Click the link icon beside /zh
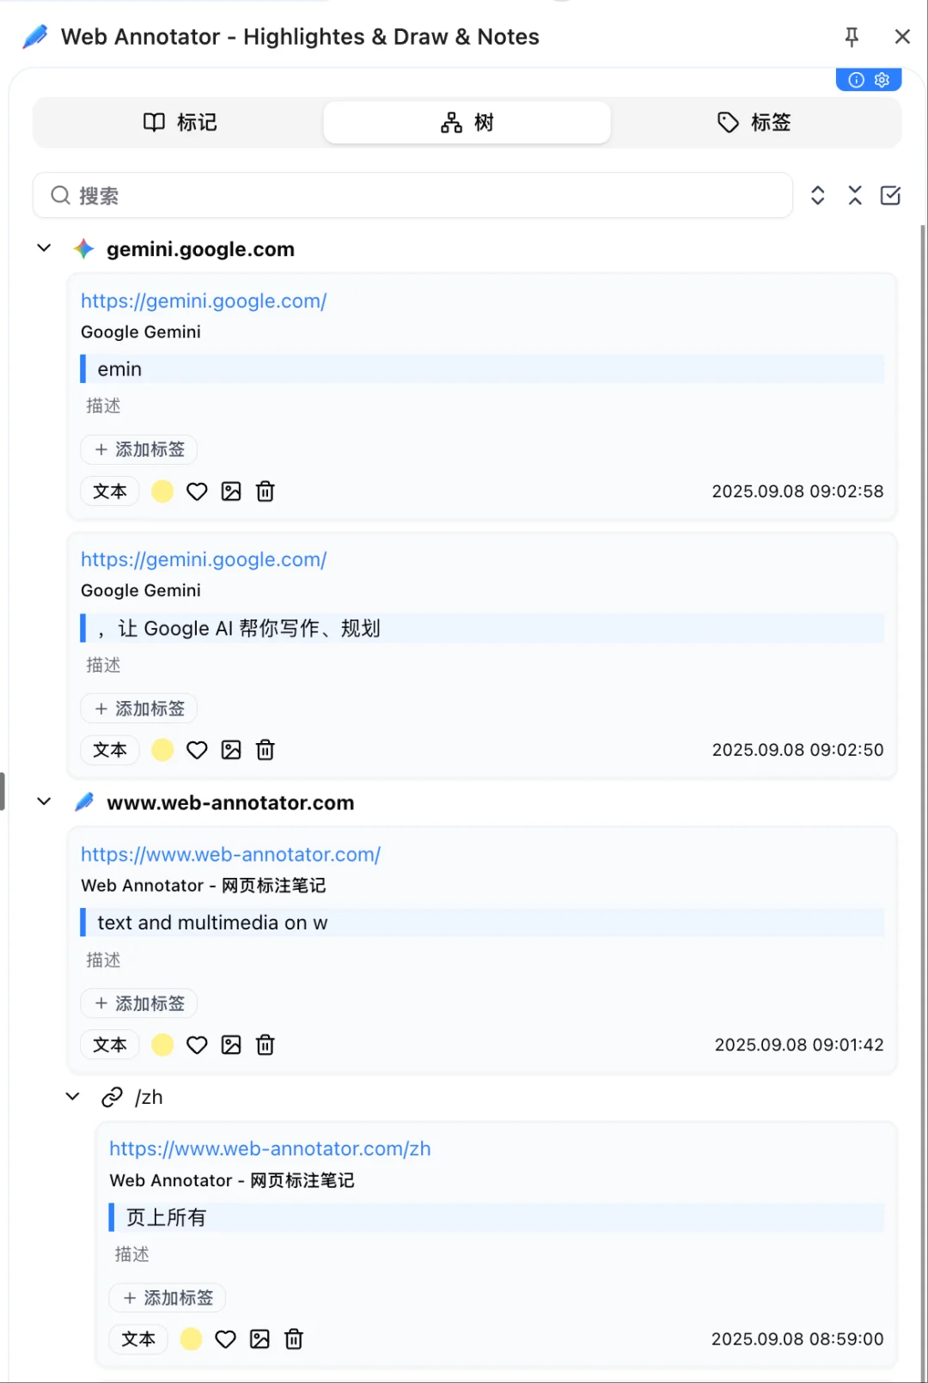 point(112,1097)
